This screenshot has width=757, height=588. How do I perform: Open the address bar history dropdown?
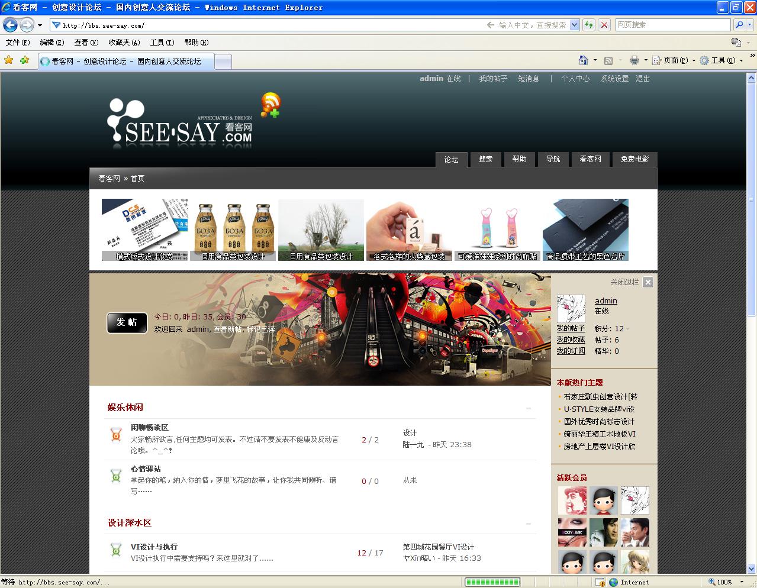tap(574, 25)
